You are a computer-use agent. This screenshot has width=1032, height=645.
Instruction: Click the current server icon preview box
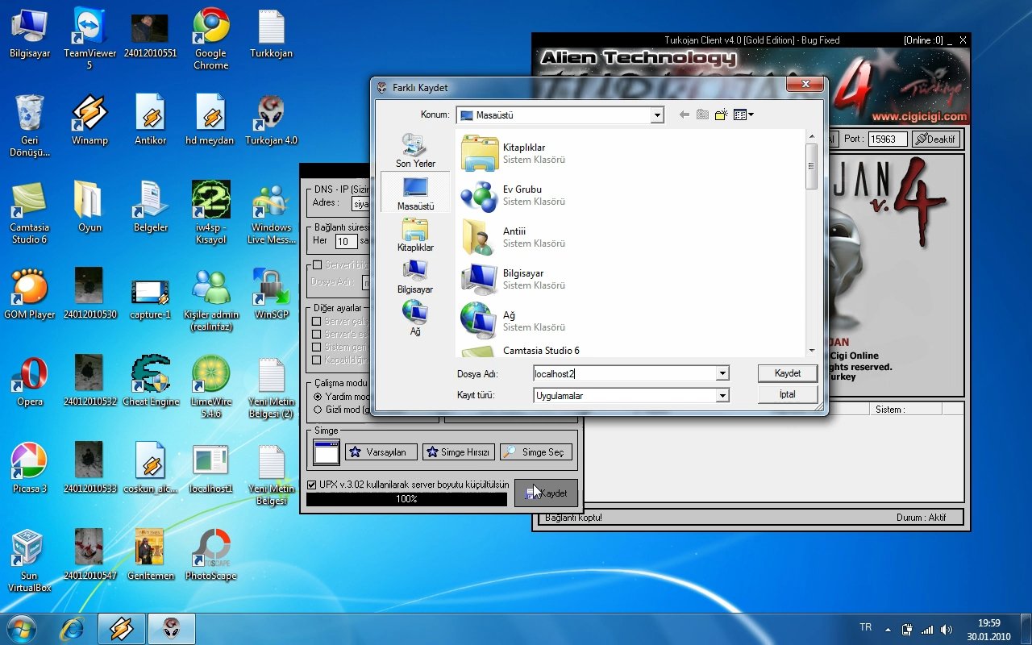[327, 452]
